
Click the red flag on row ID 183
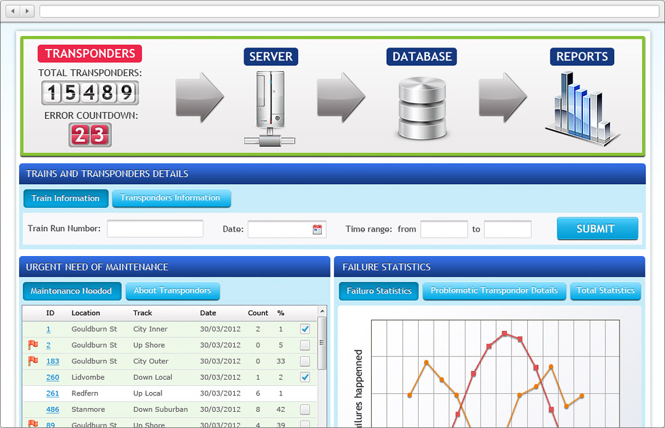33,361
